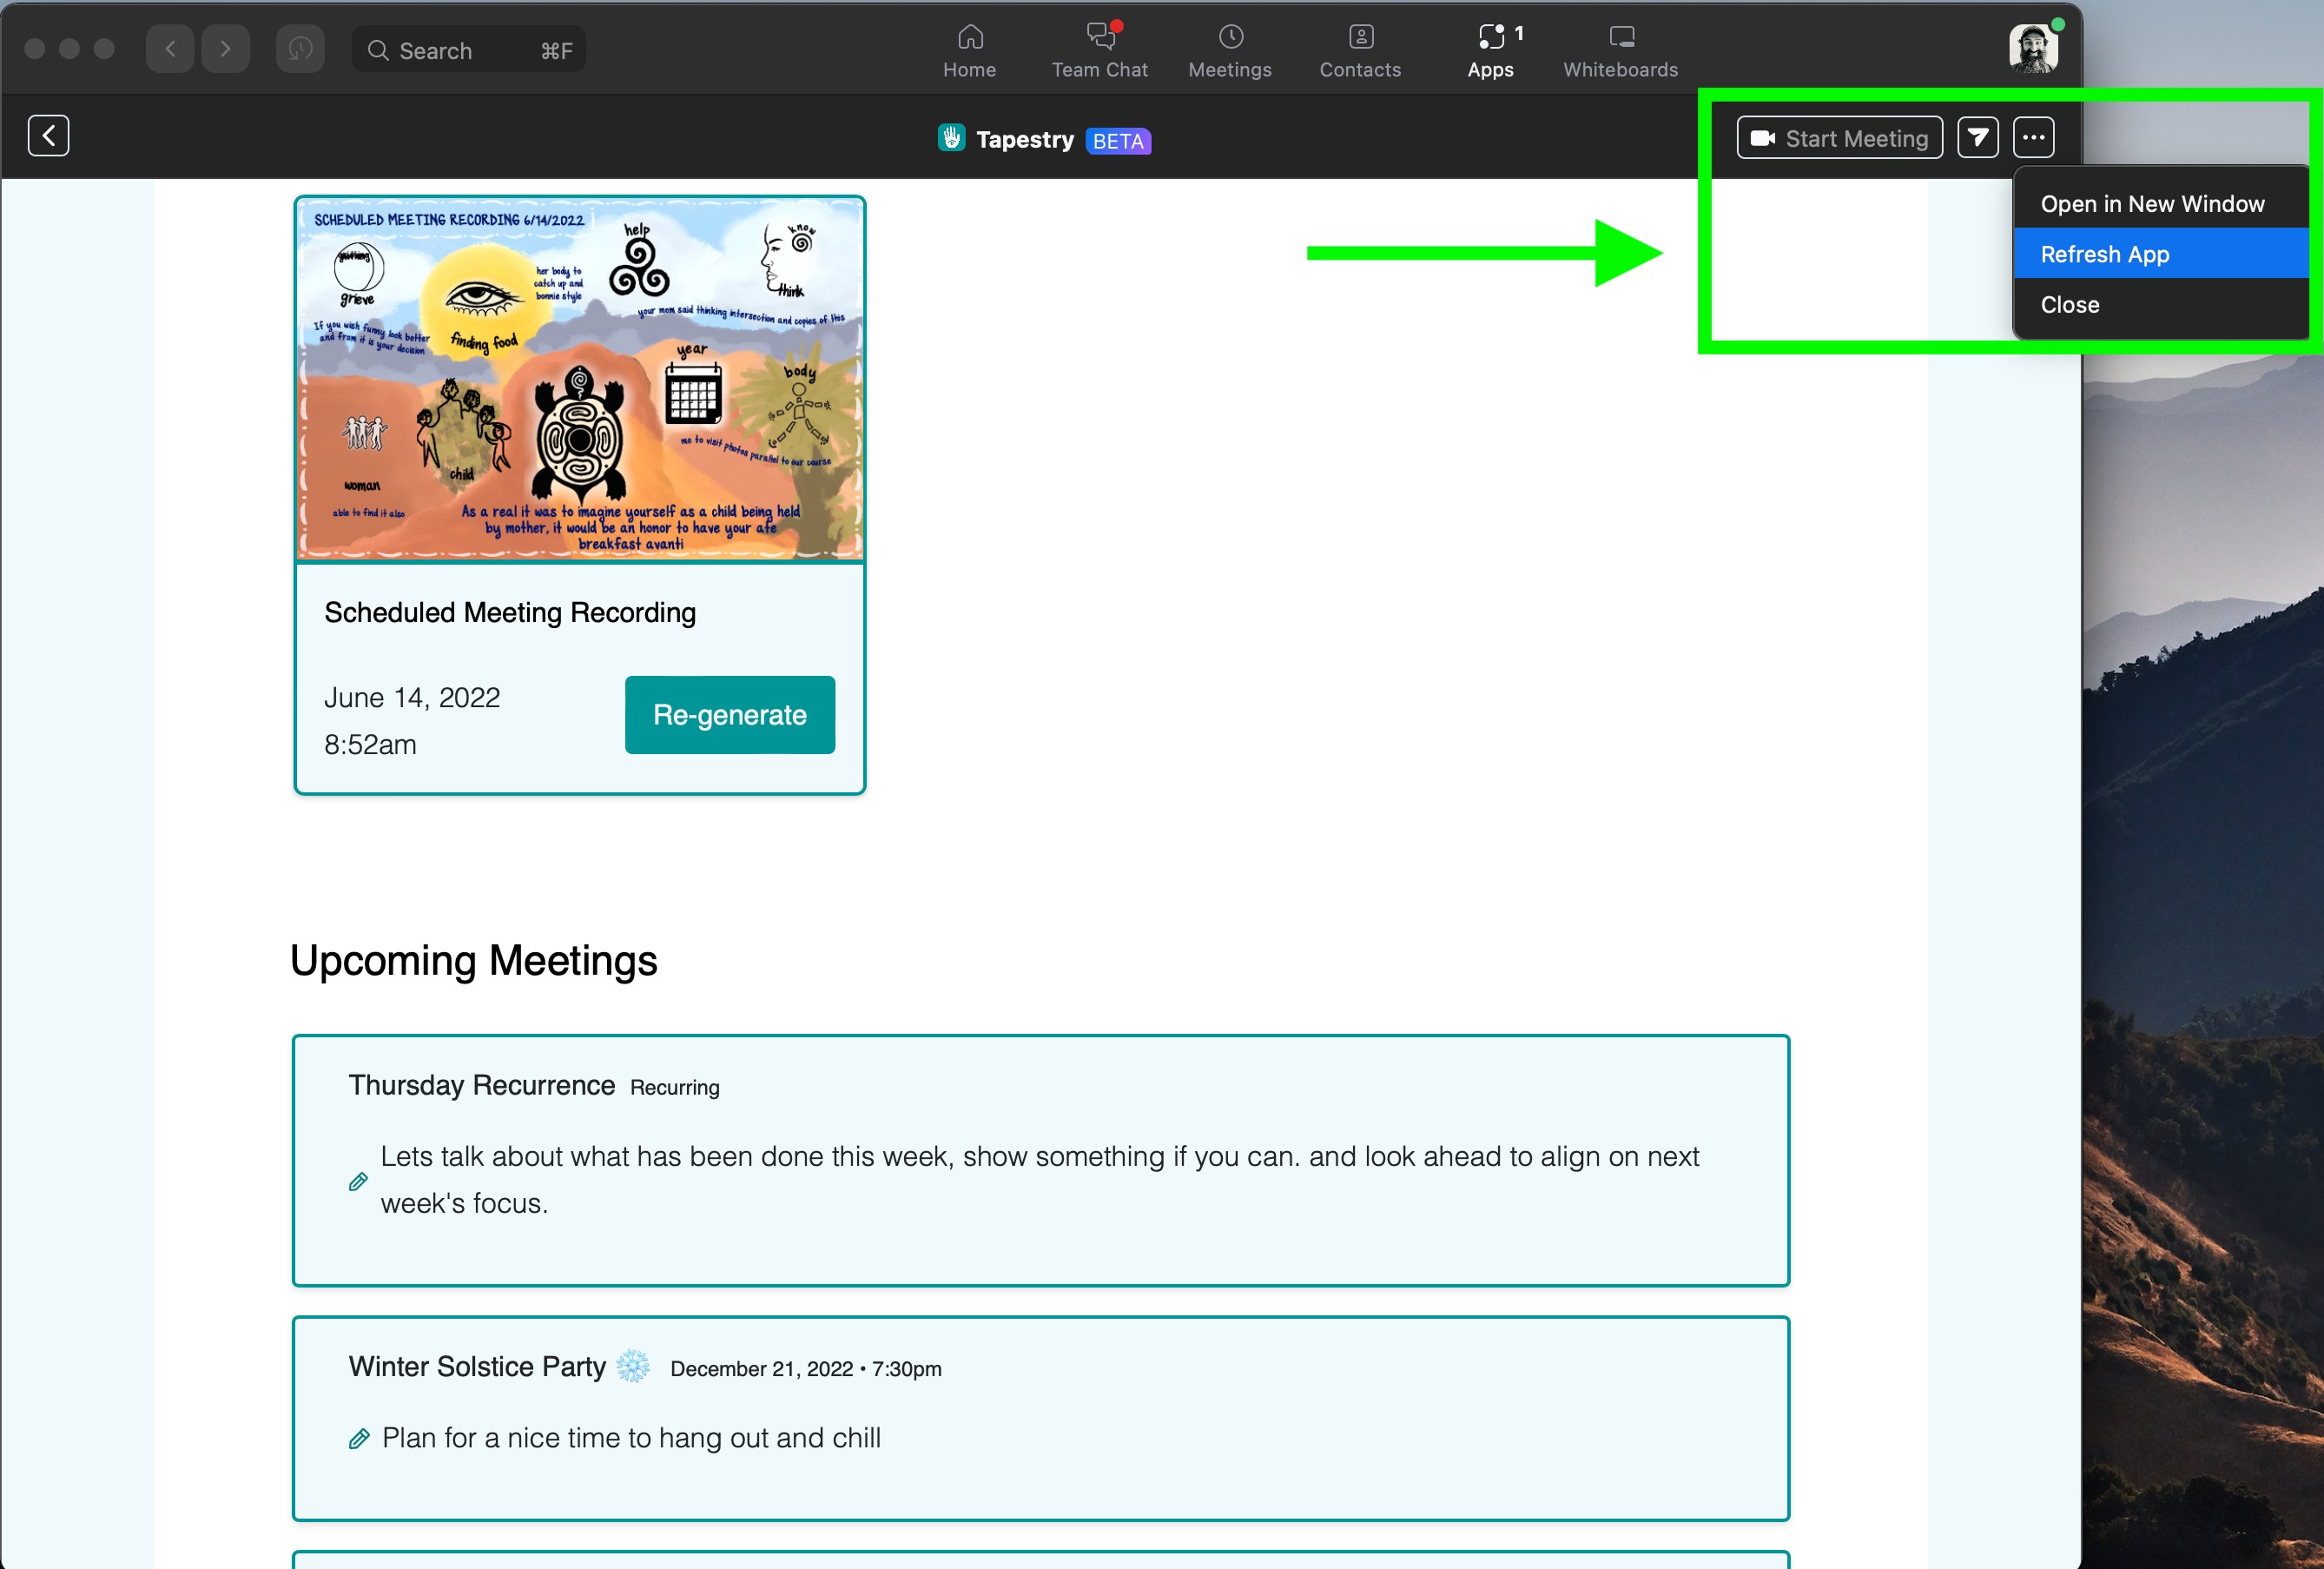Open the Team Chat tab
This screenshot has height=1569, width=2324.
1099,50
